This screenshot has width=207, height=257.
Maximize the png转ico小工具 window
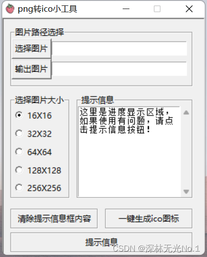pyautogui.click(x=157, y=9)
